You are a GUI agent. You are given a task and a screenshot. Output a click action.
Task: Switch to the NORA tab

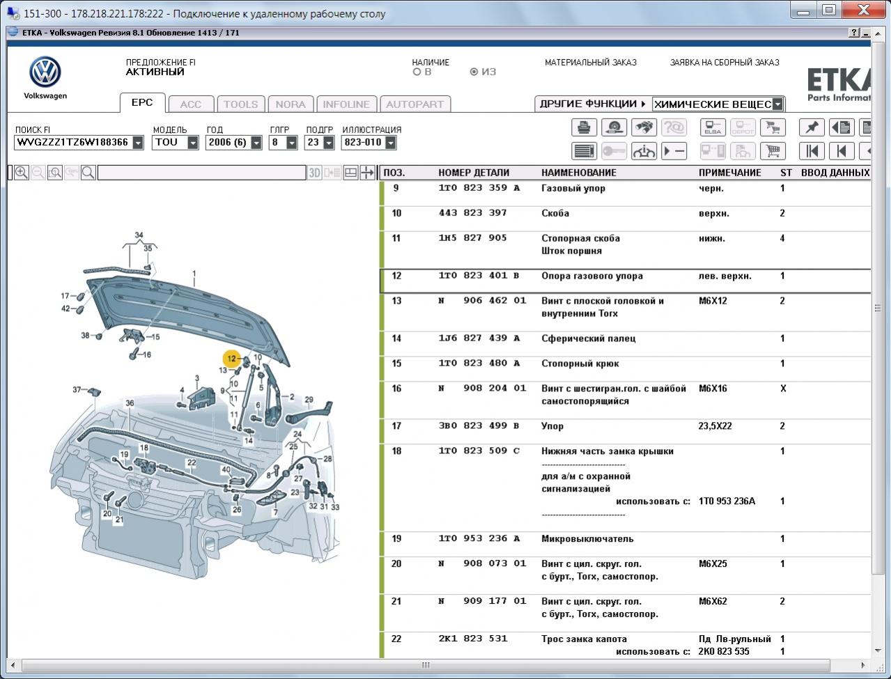pyautogui.click(x=290, y=104)
